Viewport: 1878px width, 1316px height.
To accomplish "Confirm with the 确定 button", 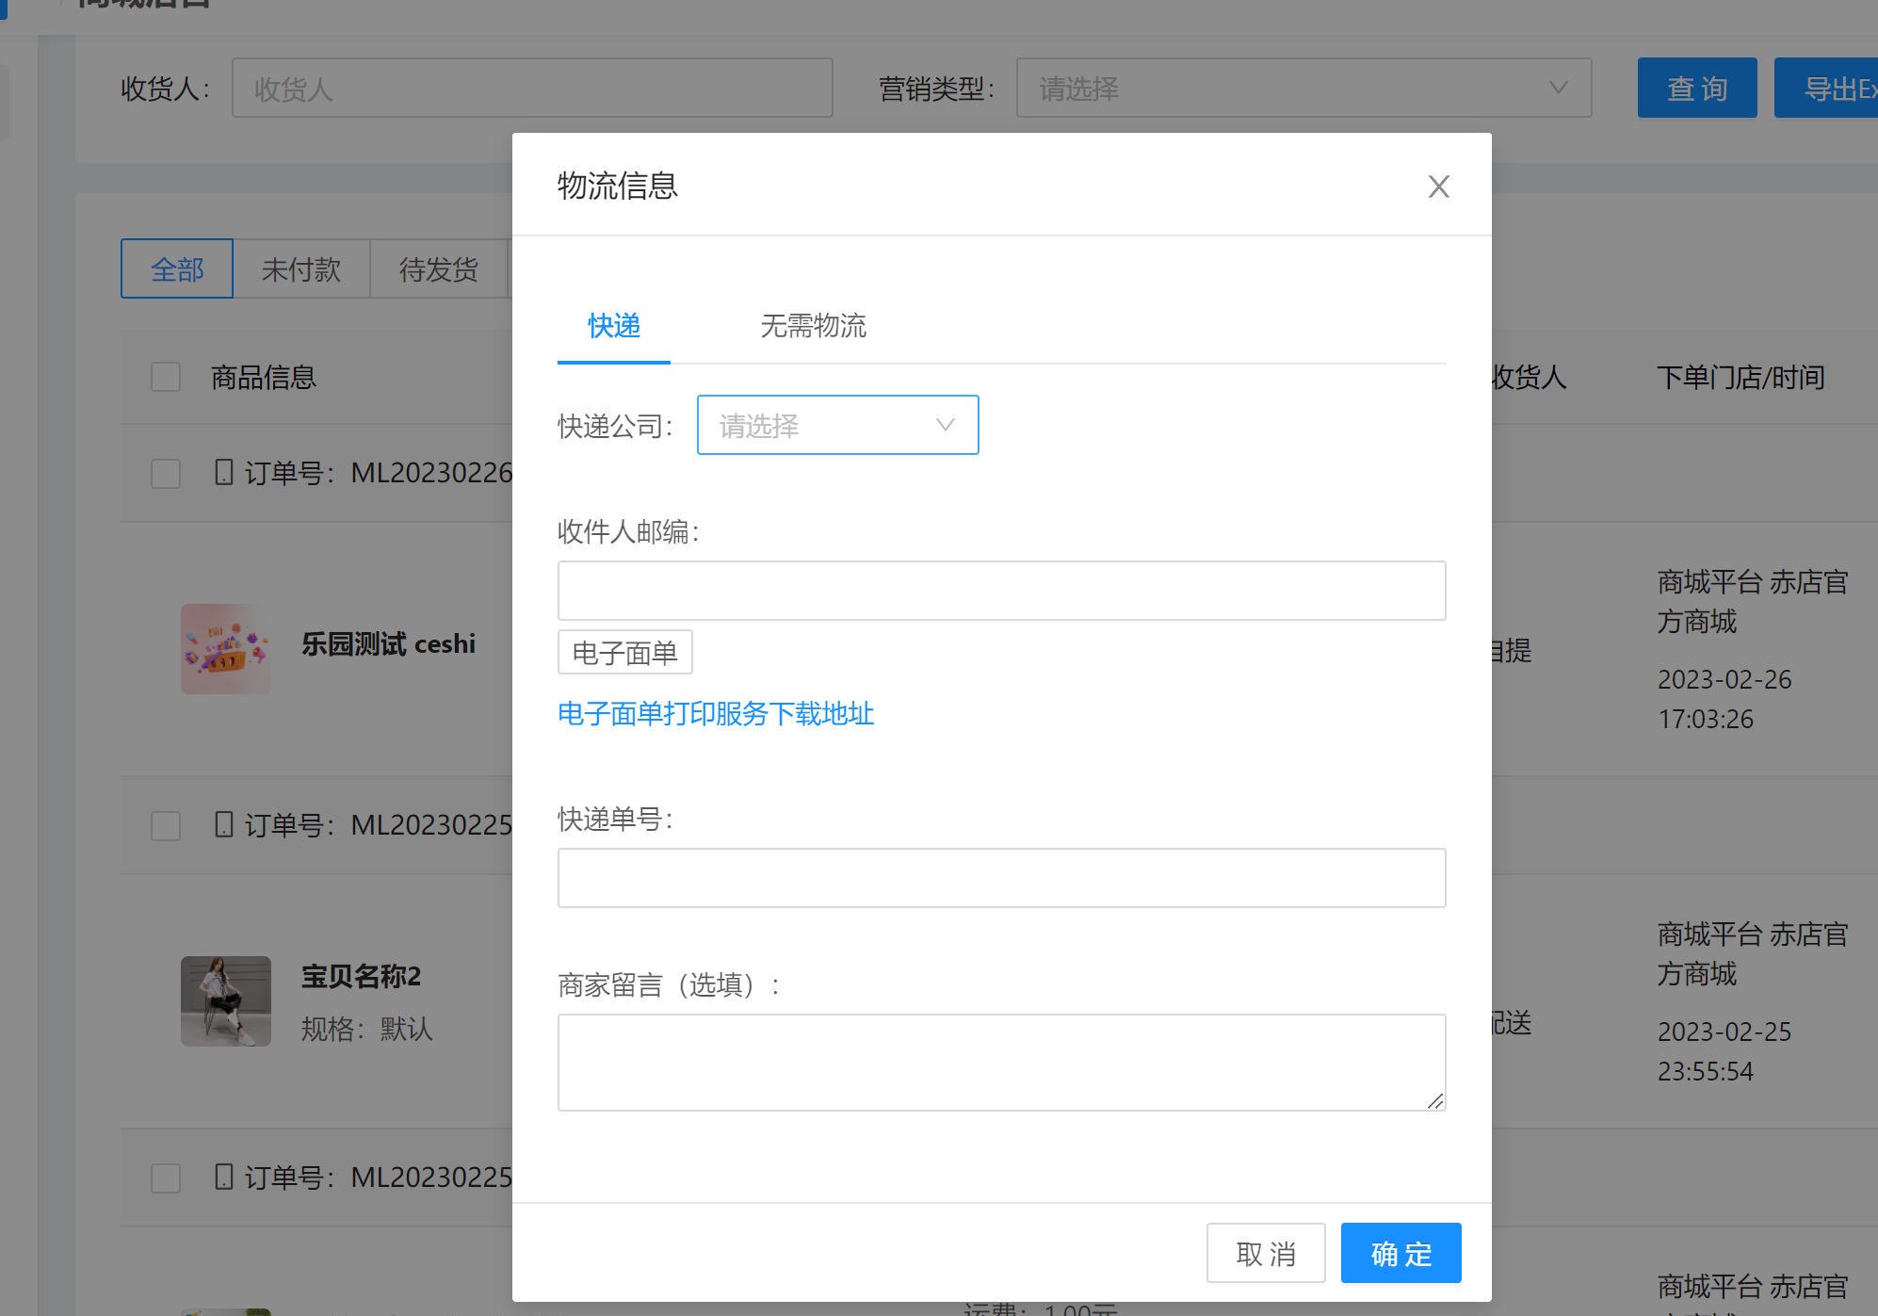I will (x=1400, y=1254).
